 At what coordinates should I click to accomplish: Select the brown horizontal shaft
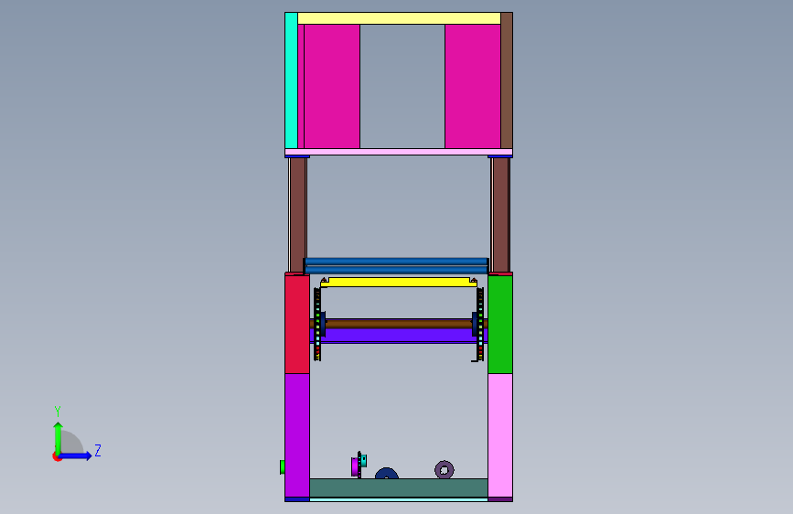click(x=399, y=324)
